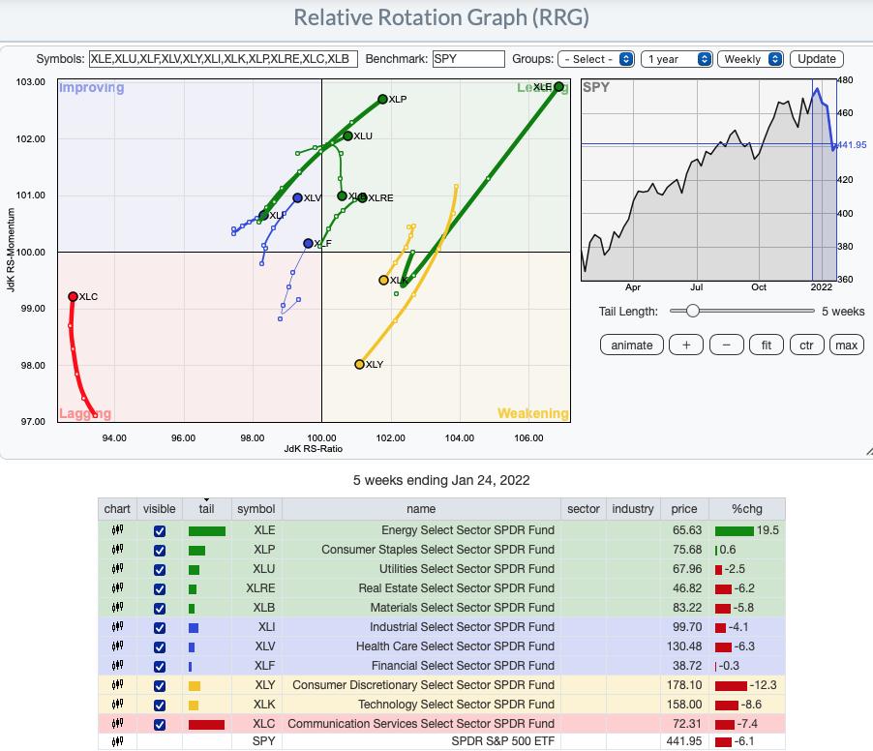Open the chart icon for XLK row

(x=117, y=705)
